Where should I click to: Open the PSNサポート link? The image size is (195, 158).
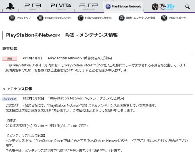pos(177,18)
